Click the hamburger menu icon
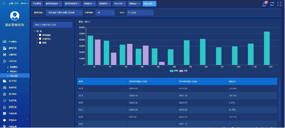 4,3
